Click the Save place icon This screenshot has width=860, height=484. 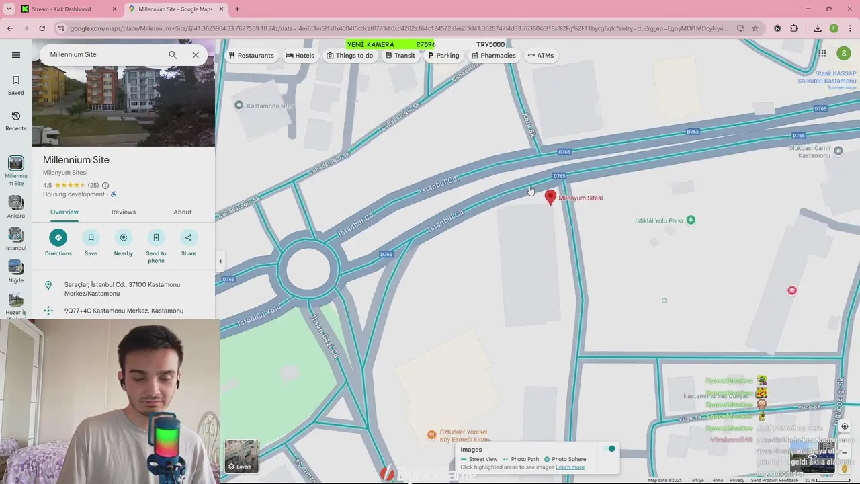point(91,237)
